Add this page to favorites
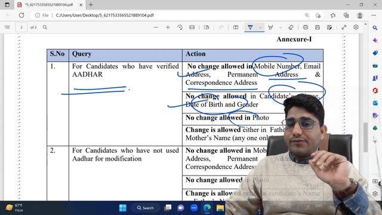The image size is (382, 215). pos(318,15)
